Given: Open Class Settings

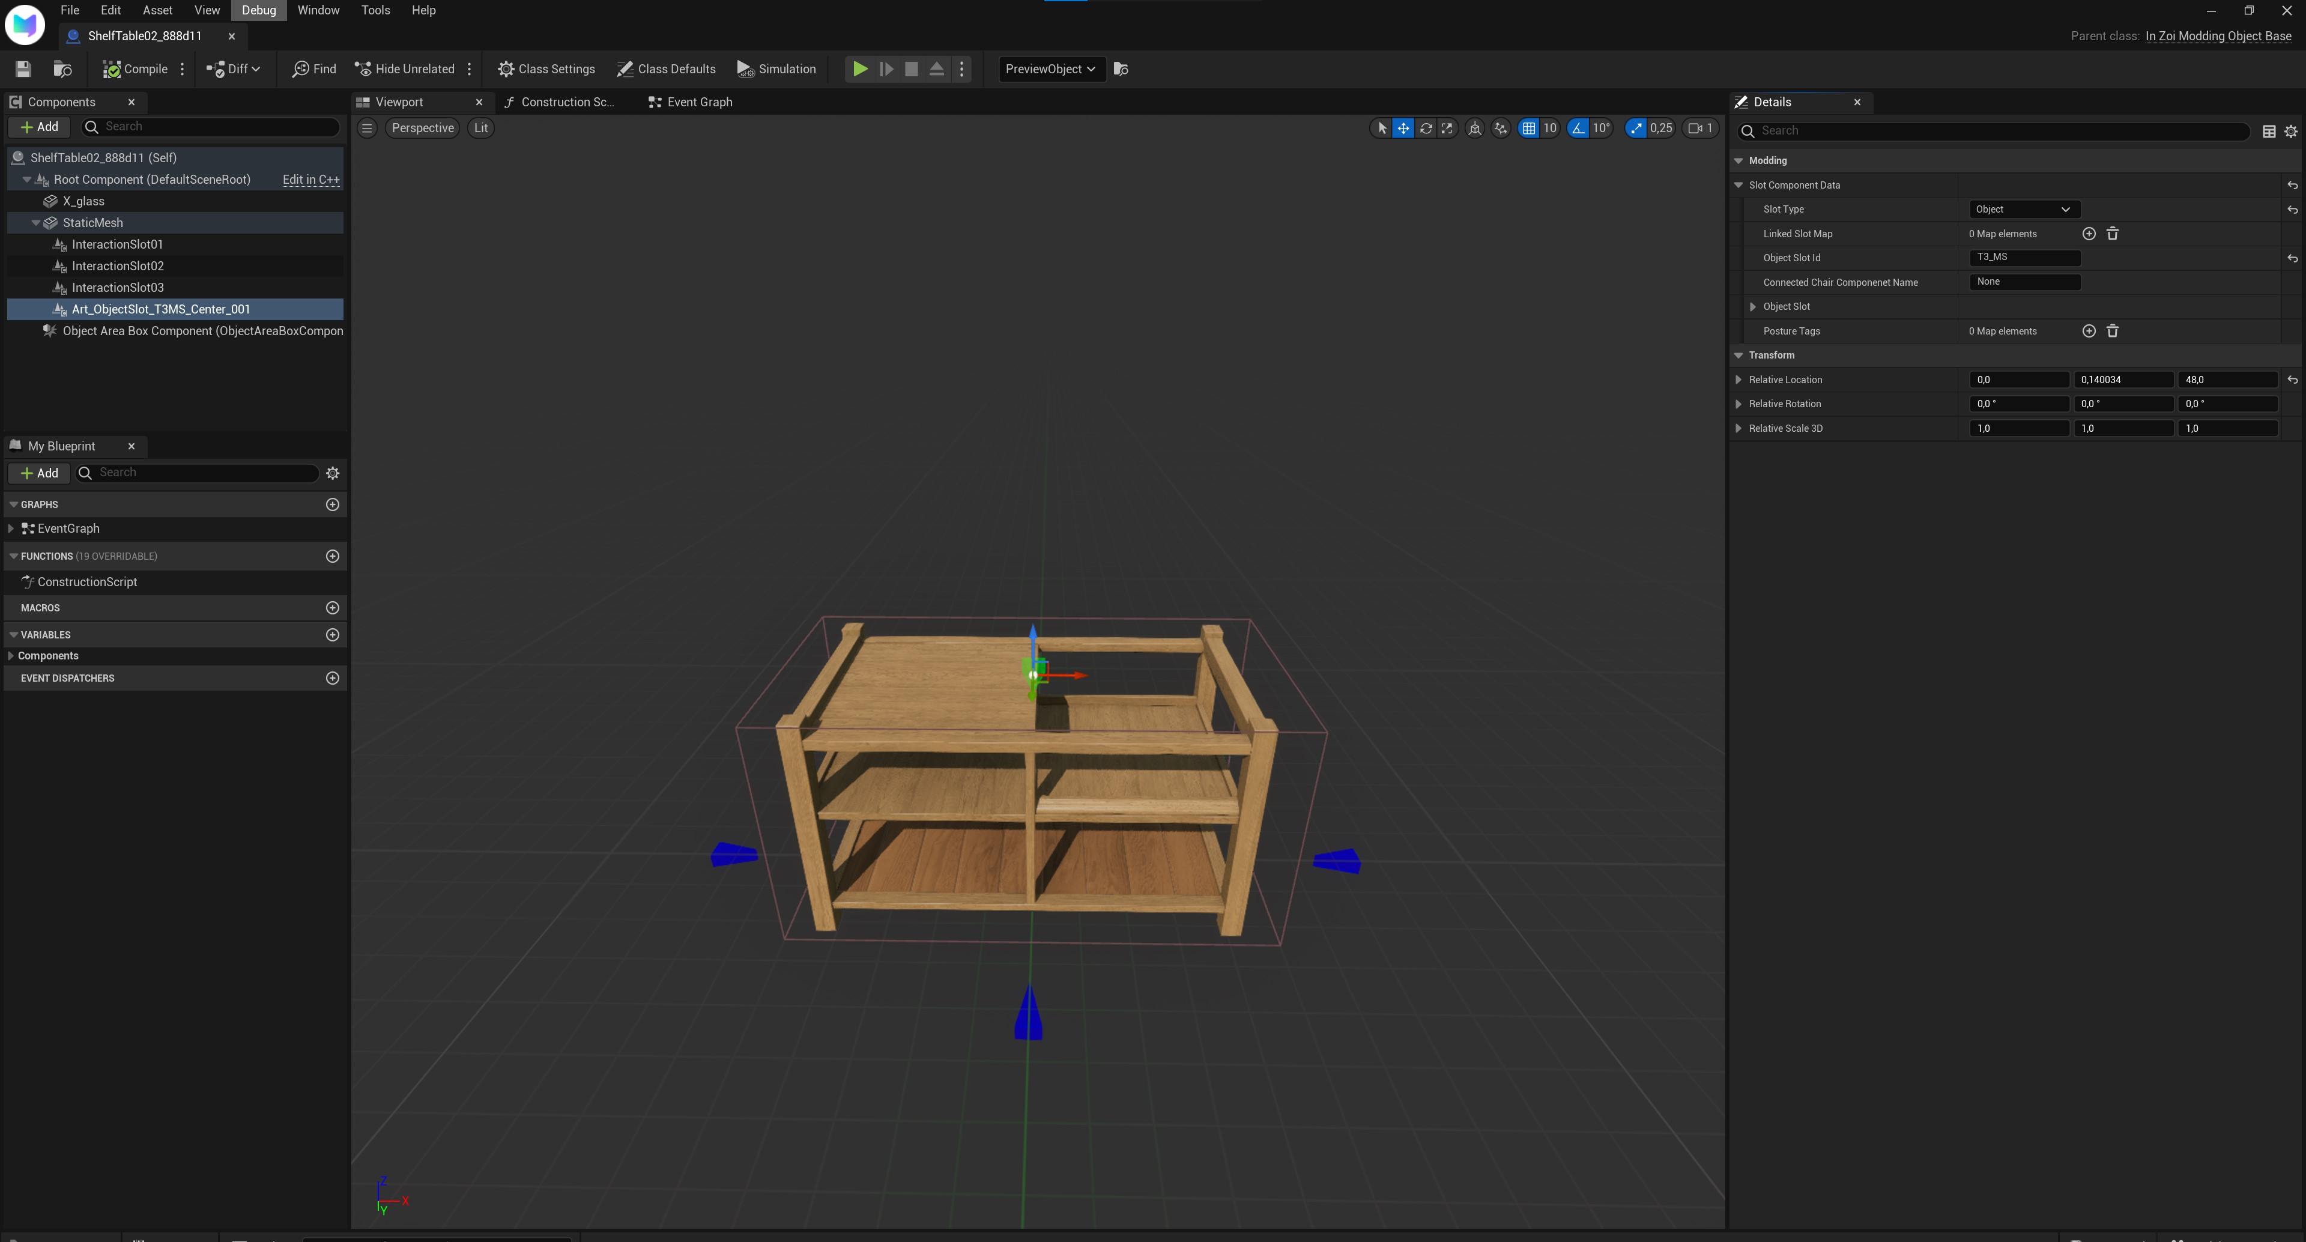Looking at the screenshot, I should pyautogui.click(x=546, y=69).
